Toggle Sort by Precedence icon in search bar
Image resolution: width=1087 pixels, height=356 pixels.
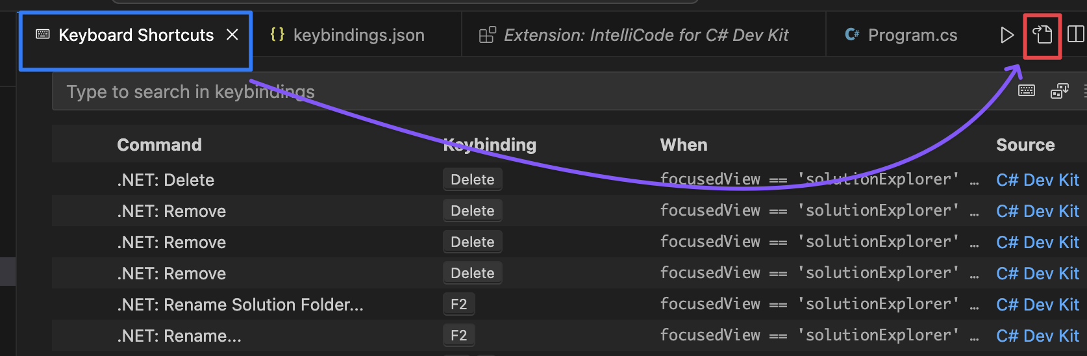coord(1060,91)
